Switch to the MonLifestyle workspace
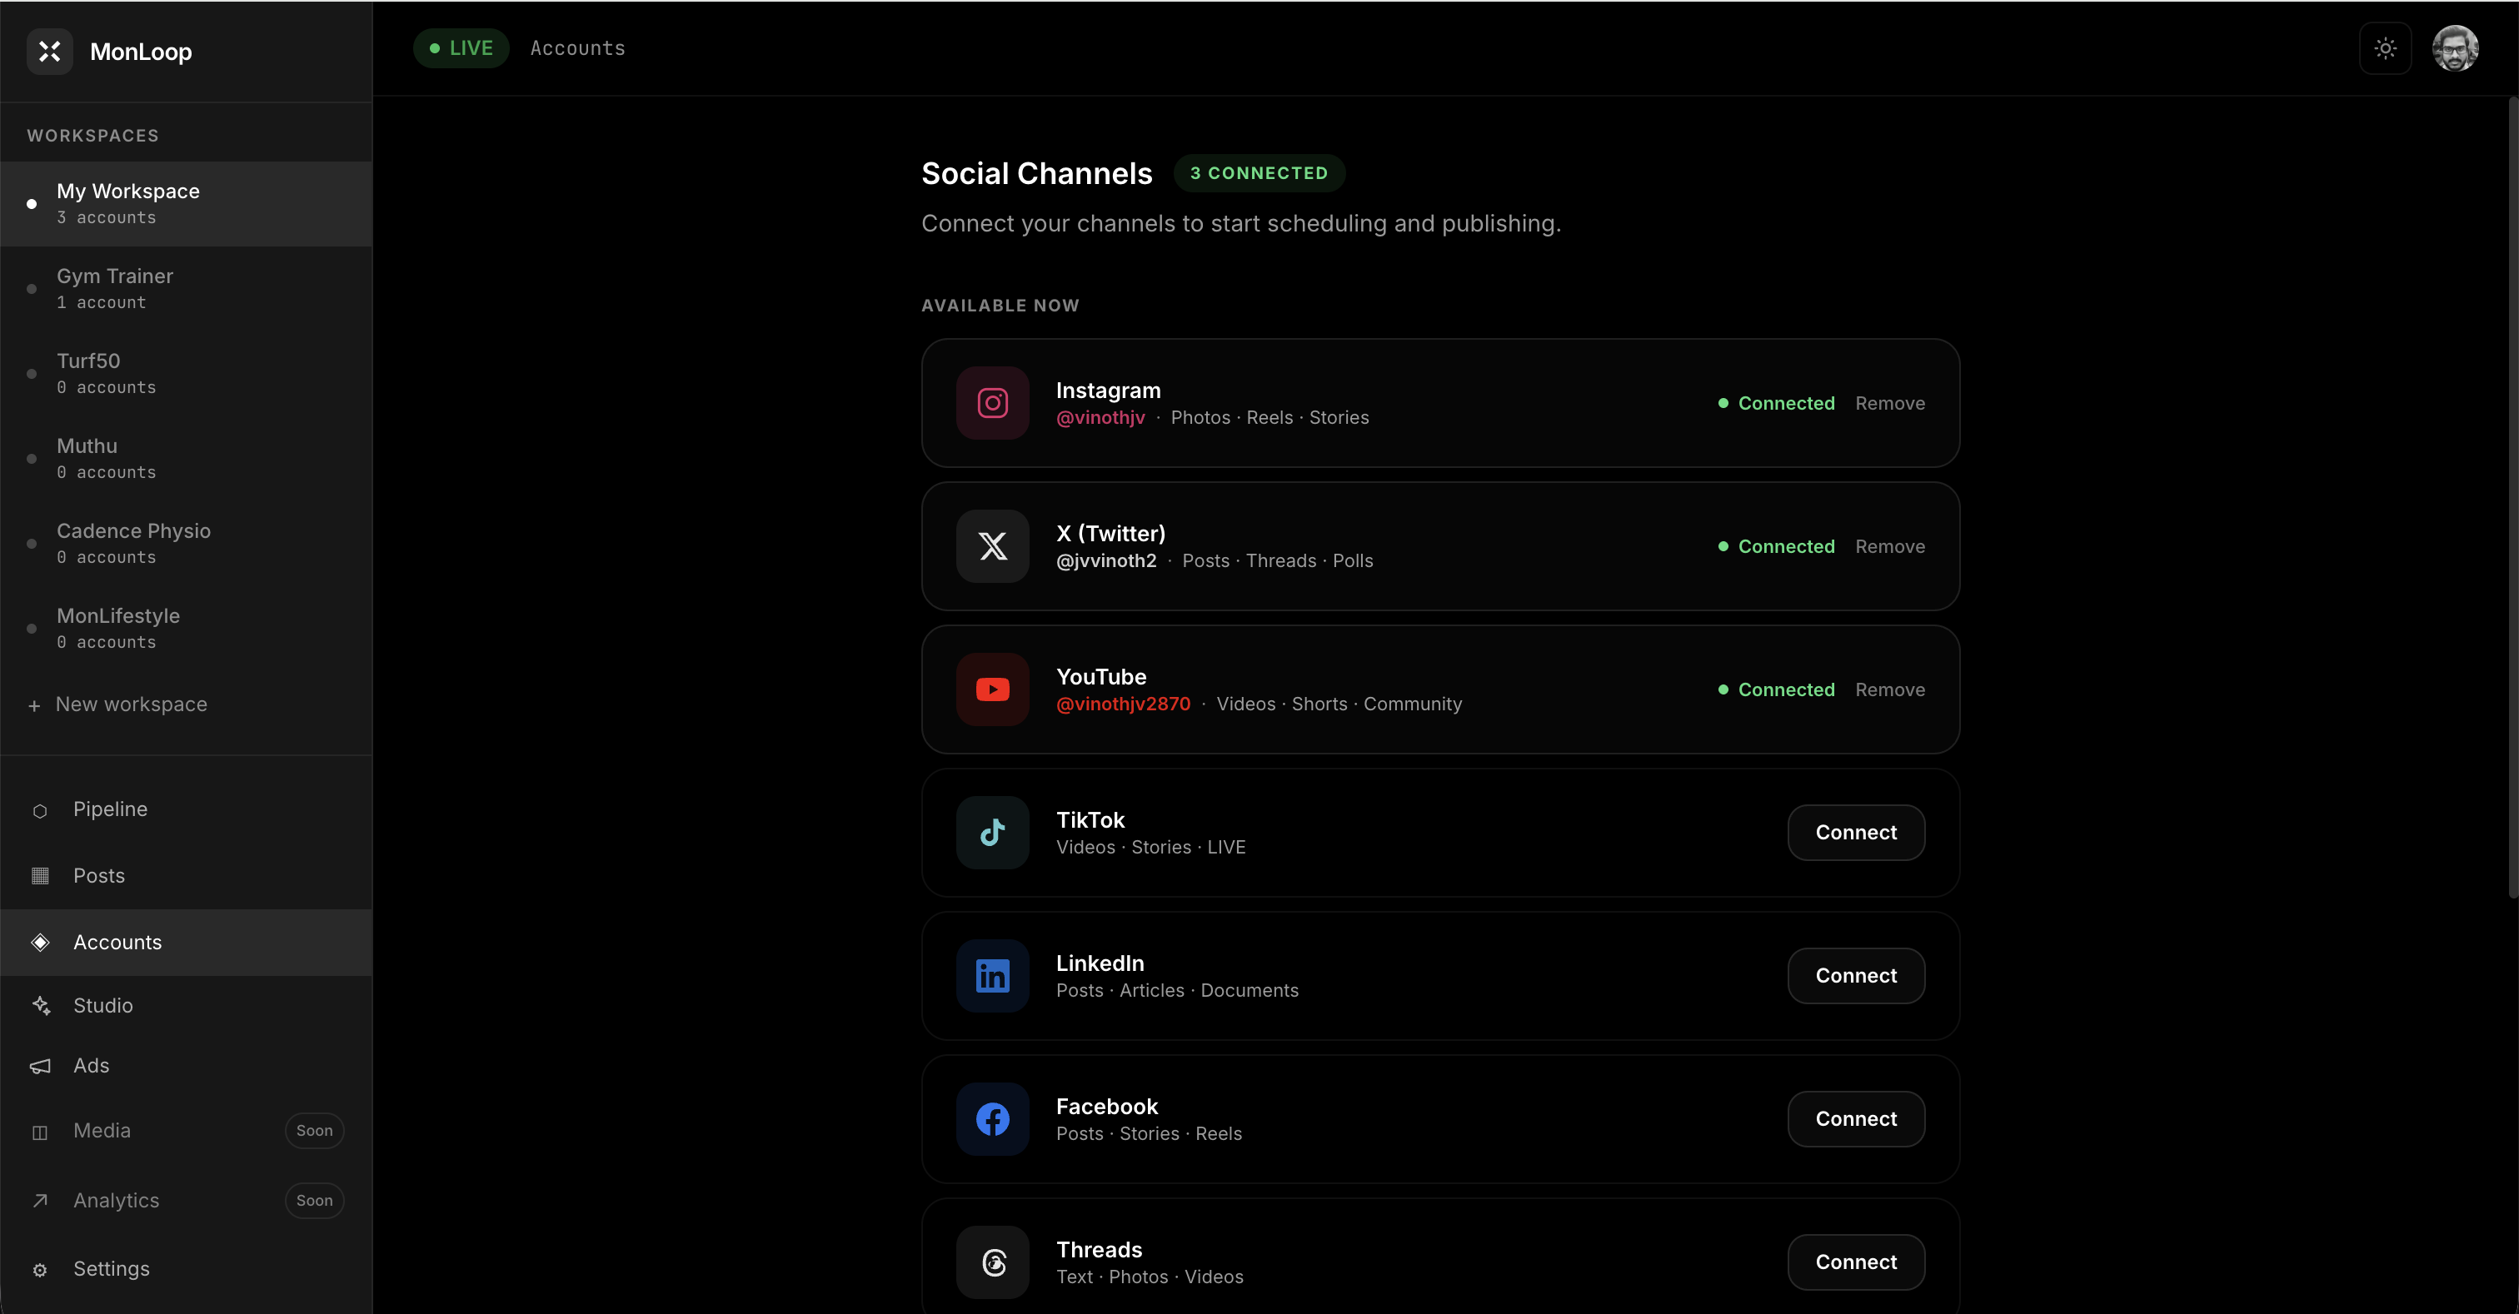Image resolution: width=2519 pixels, height=1314 pixels. point(186,629)
